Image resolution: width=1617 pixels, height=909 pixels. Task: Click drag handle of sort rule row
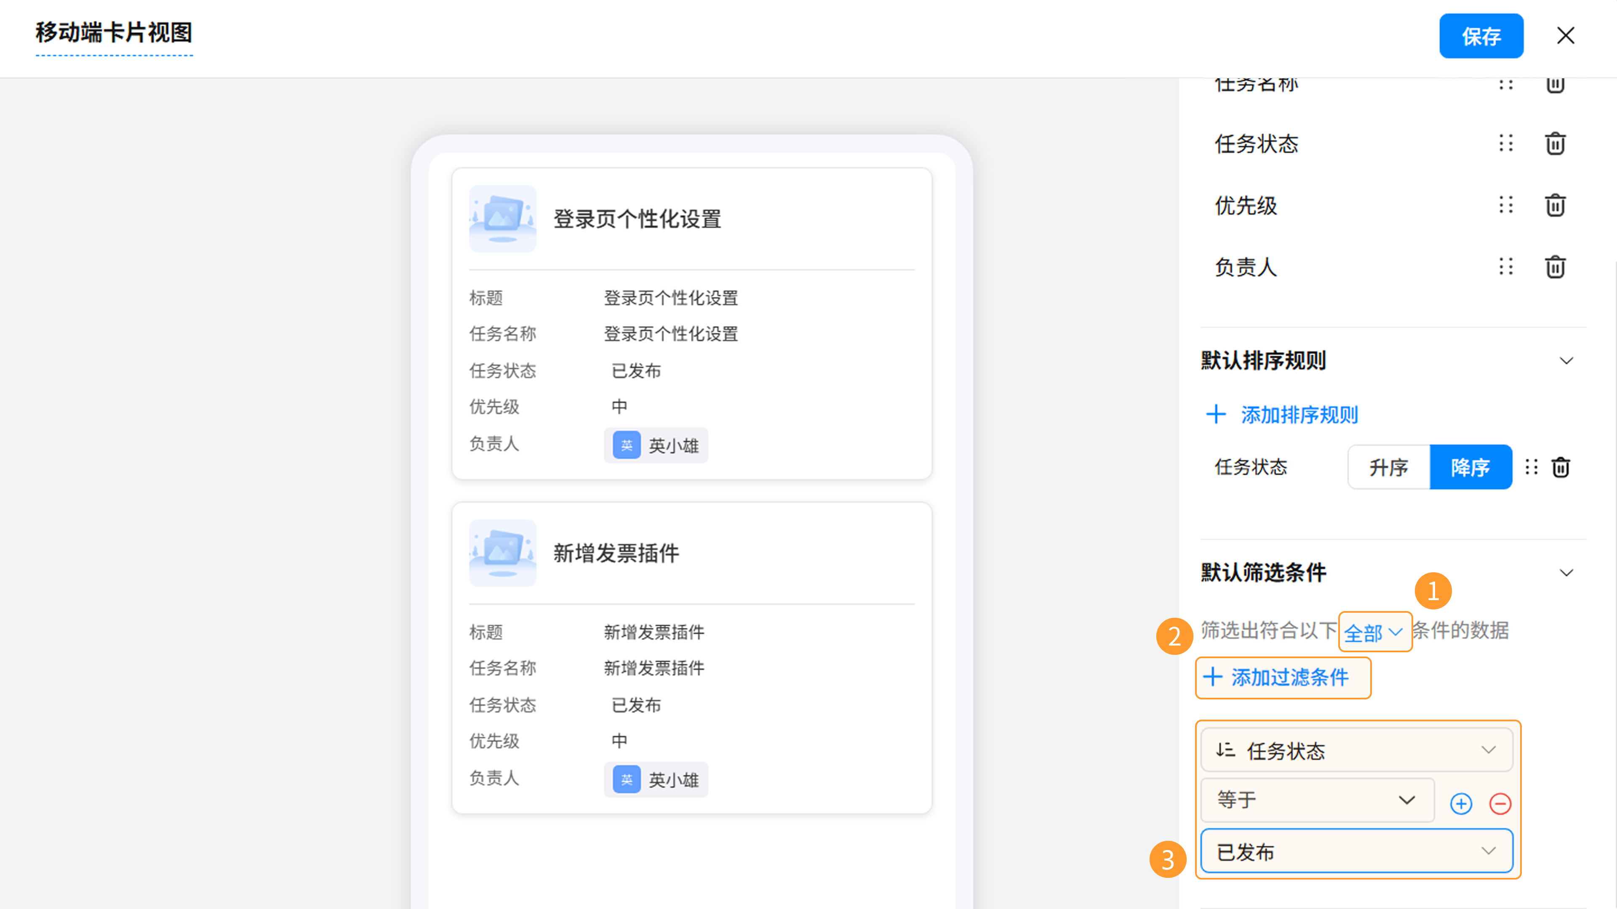1532,468
